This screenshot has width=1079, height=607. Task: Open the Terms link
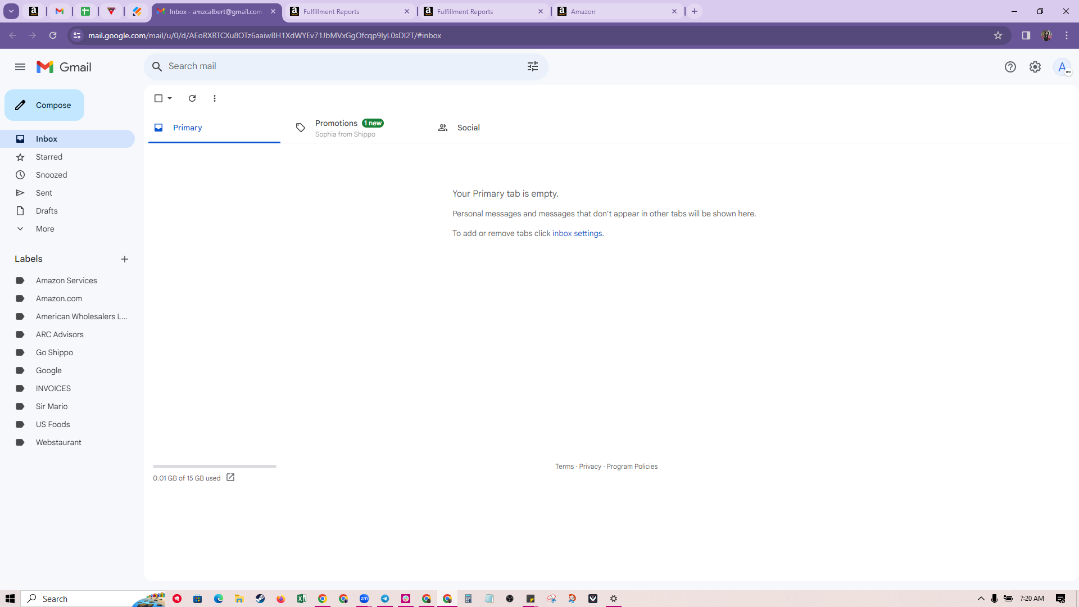pos(564,466)
